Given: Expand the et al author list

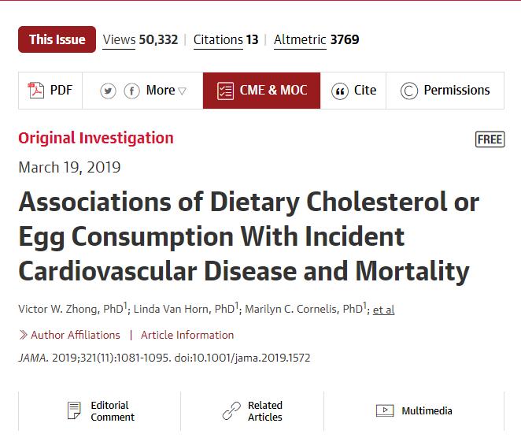Looking at the screenshot, I should coord(383,310).
